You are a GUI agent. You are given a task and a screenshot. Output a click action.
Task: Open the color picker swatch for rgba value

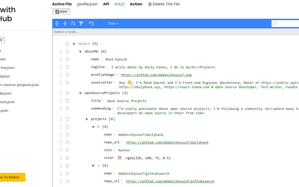pos(120,157)
